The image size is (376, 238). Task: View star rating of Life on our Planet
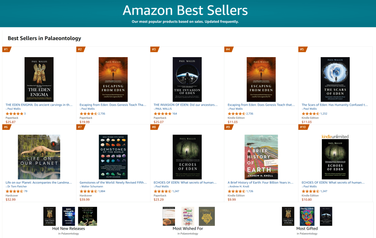tap(14, 191)
